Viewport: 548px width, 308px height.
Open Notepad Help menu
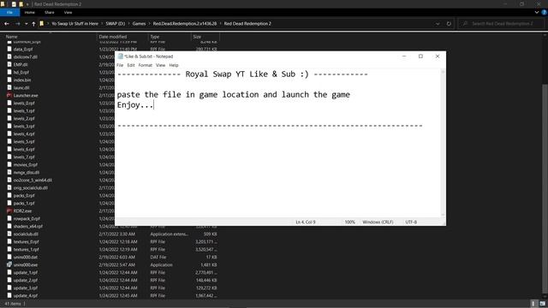[x=174, y=65]
